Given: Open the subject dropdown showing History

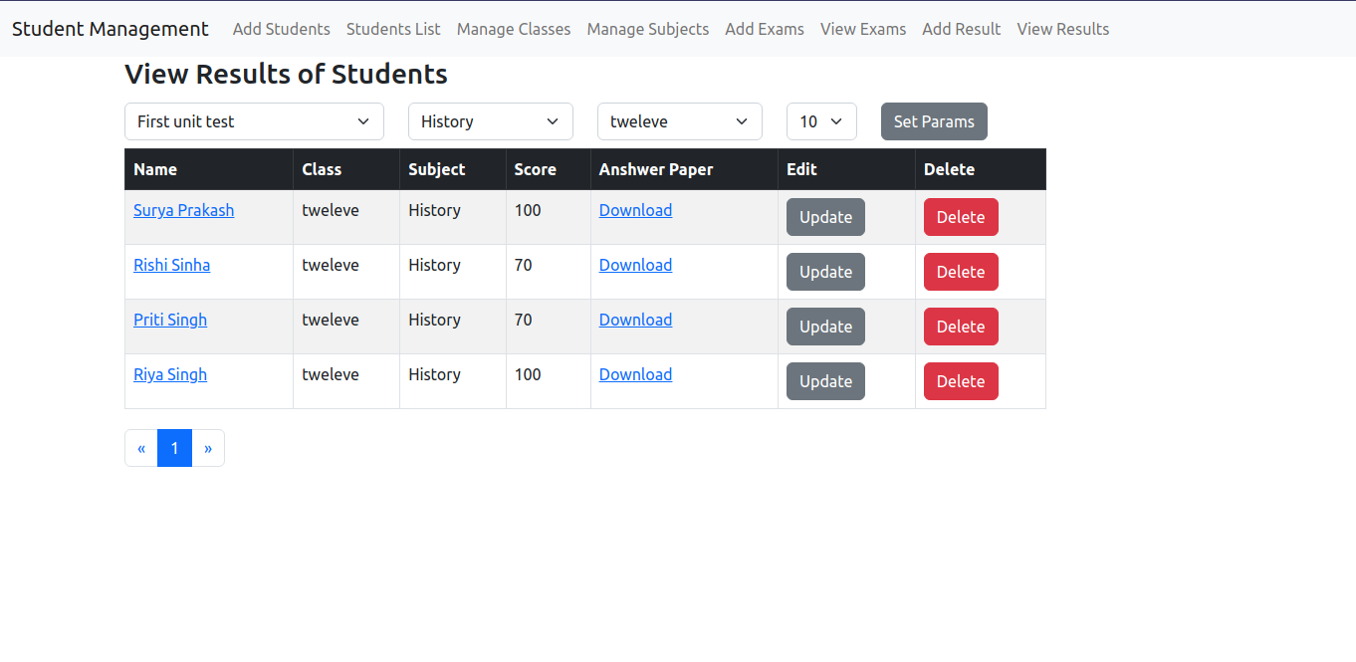Looking at the screenshot, I should (490, 120).
